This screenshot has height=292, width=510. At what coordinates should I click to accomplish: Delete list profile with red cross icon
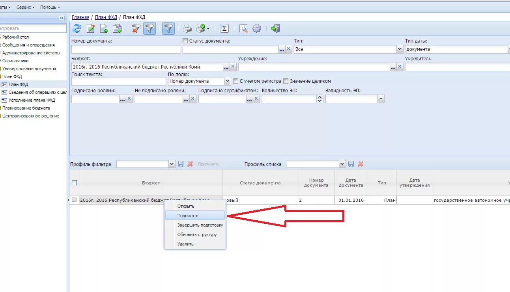(361, 164)
